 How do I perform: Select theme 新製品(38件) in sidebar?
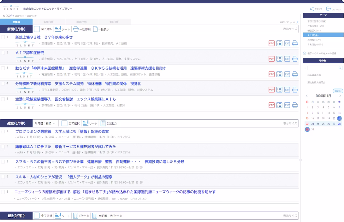pos(314,31)
